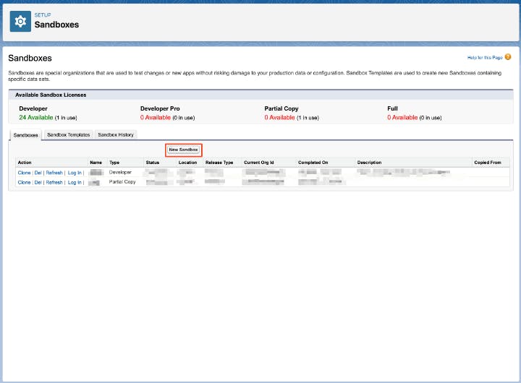
Task: Click the '24 Available' Developer license text
Action: 36,118
